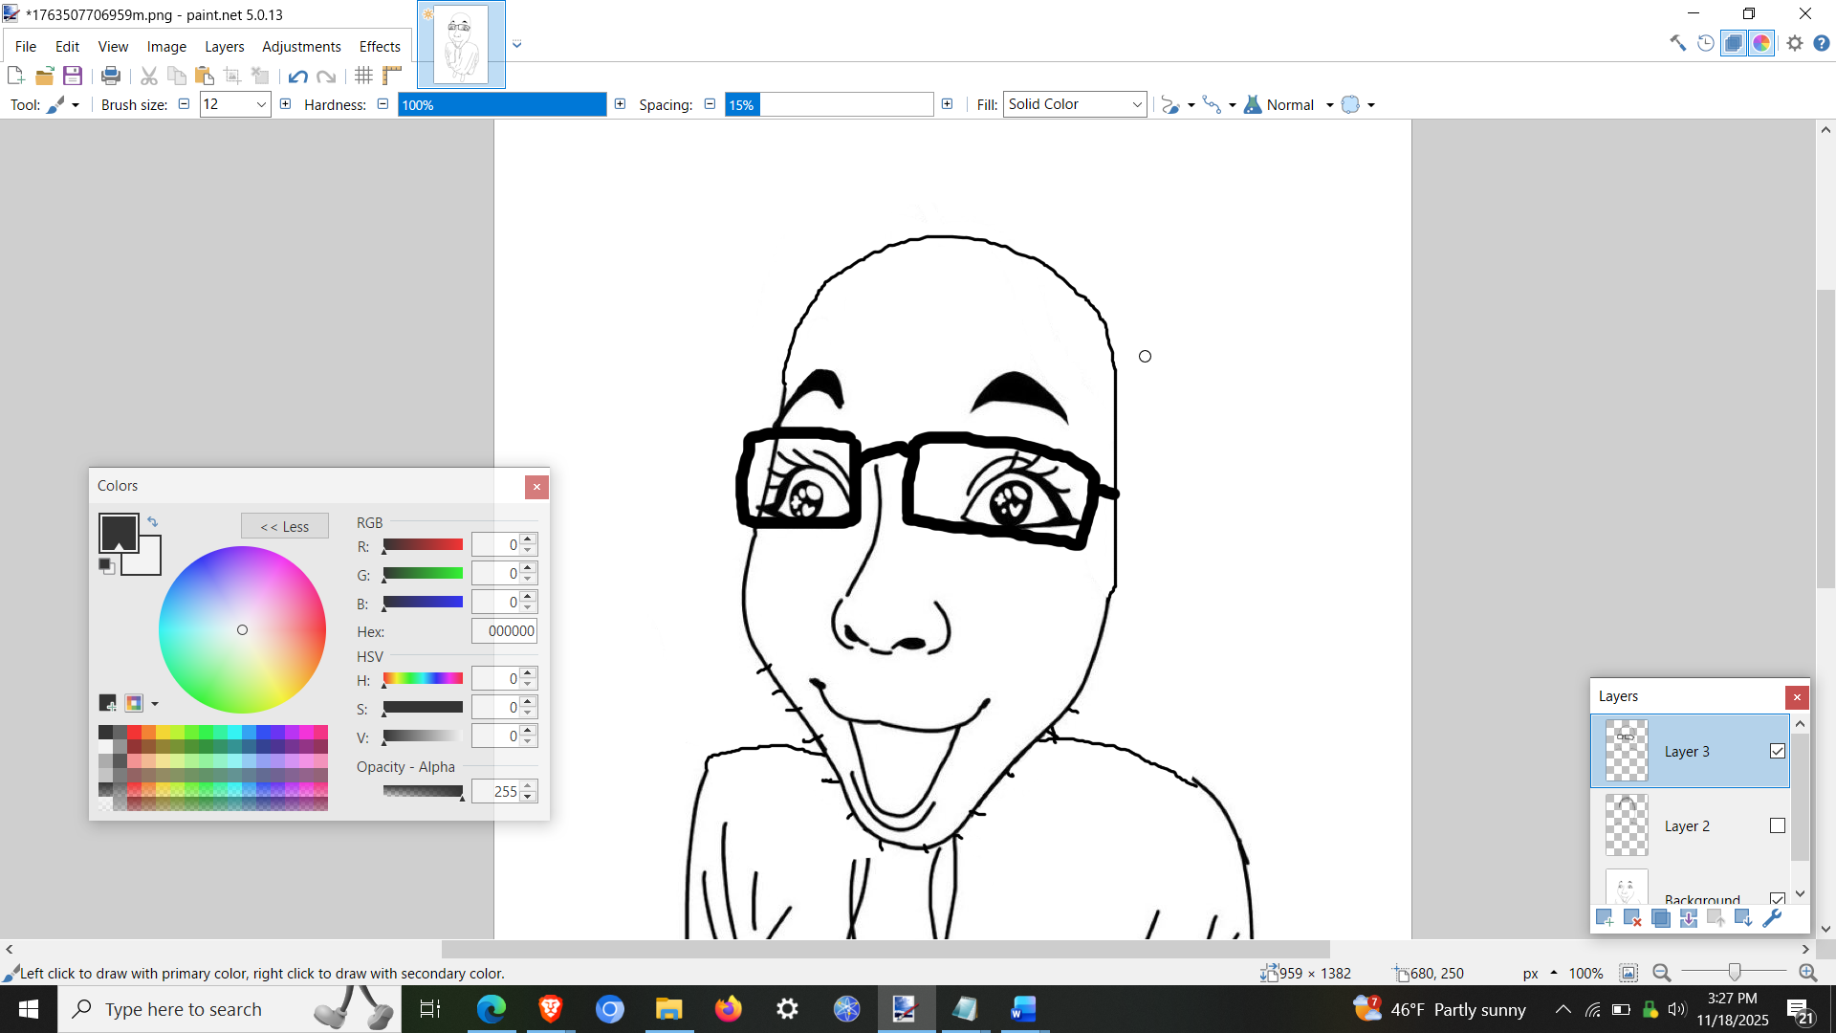Click the Add New Layer icon
This screenshot has width=1836, height=1033.
[1605, 918]
